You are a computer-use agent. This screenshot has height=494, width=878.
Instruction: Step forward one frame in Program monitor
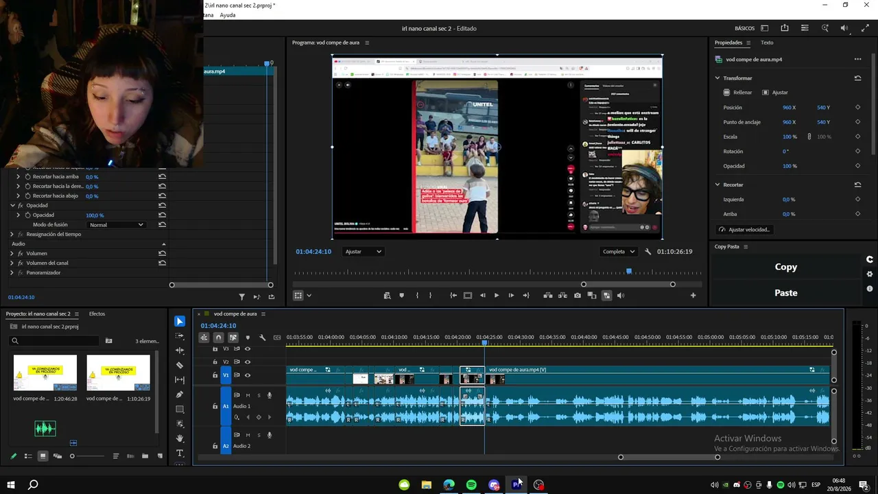click(x=511, y=296)
